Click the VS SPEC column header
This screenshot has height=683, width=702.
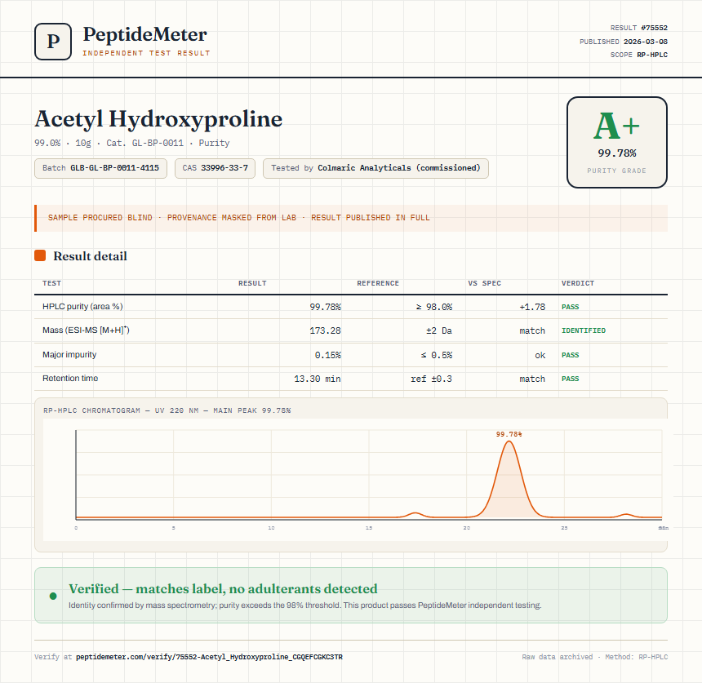coord(484,283)
